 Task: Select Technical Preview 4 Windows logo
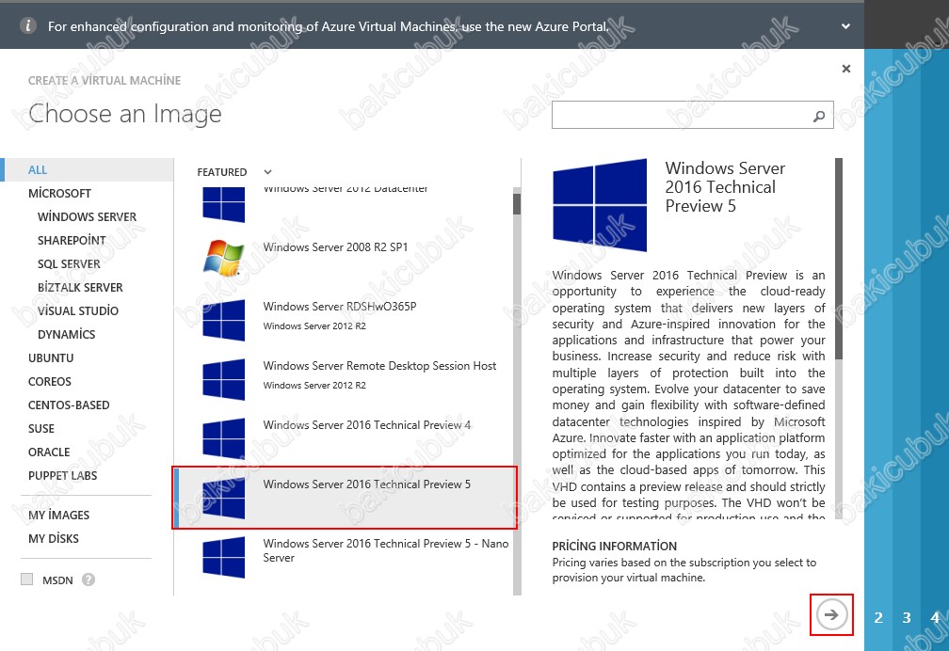223,438
